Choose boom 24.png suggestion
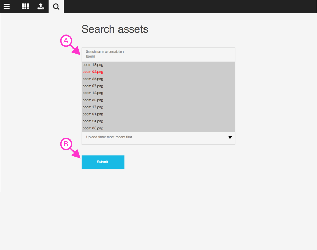317x250 pixels. [x=158, y=121]
